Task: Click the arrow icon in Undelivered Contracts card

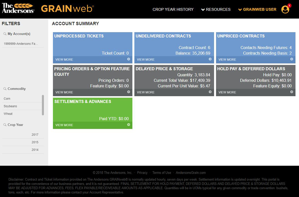Action: coord(210,59)
